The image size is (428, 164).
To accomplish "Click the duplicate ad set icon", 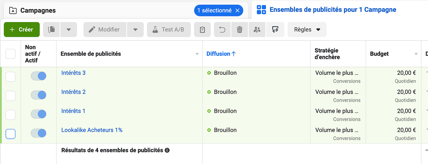I will tap(51, 29).
